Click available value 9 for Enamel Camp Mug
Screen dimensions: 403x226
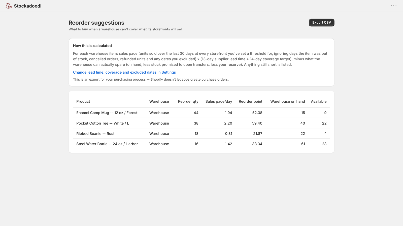click(325, 113)
